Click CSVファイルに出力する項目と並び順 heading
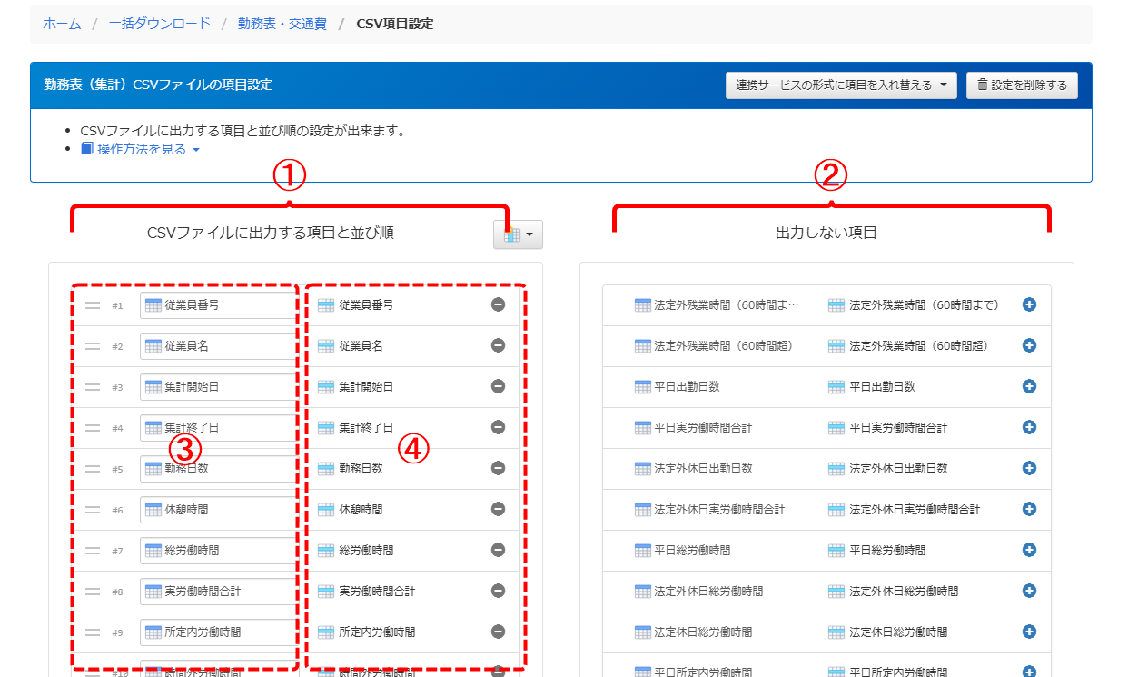Screen dimensions: 1128x677 tap(271, 233)
